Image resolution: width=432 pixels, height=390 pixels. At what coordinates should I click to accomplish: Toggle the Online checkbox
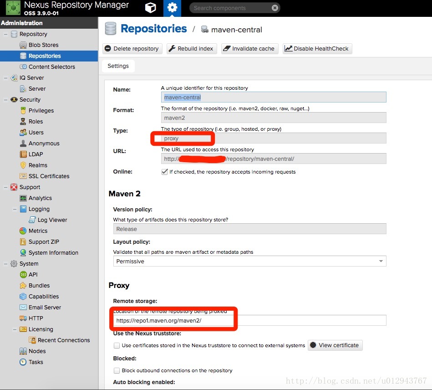[x=164, y=172]
